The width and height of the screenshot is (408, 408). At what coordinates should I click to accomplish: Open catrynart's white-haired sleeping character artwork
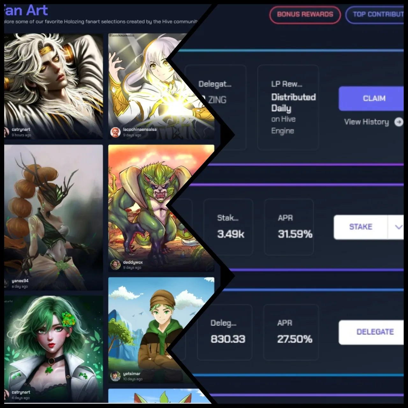tap(54, 86)
